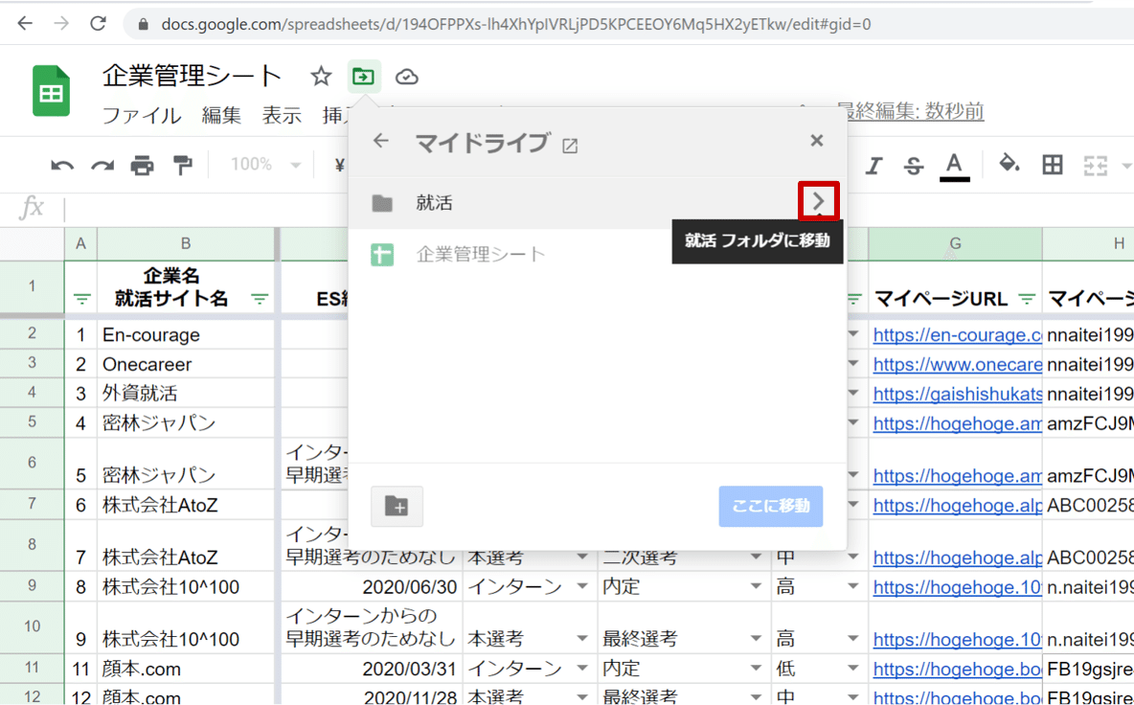Viewport: 1134px width, 705px height.
Task: Open filter for 企業名 就活サイト名 column
Action: pos(260,300)
